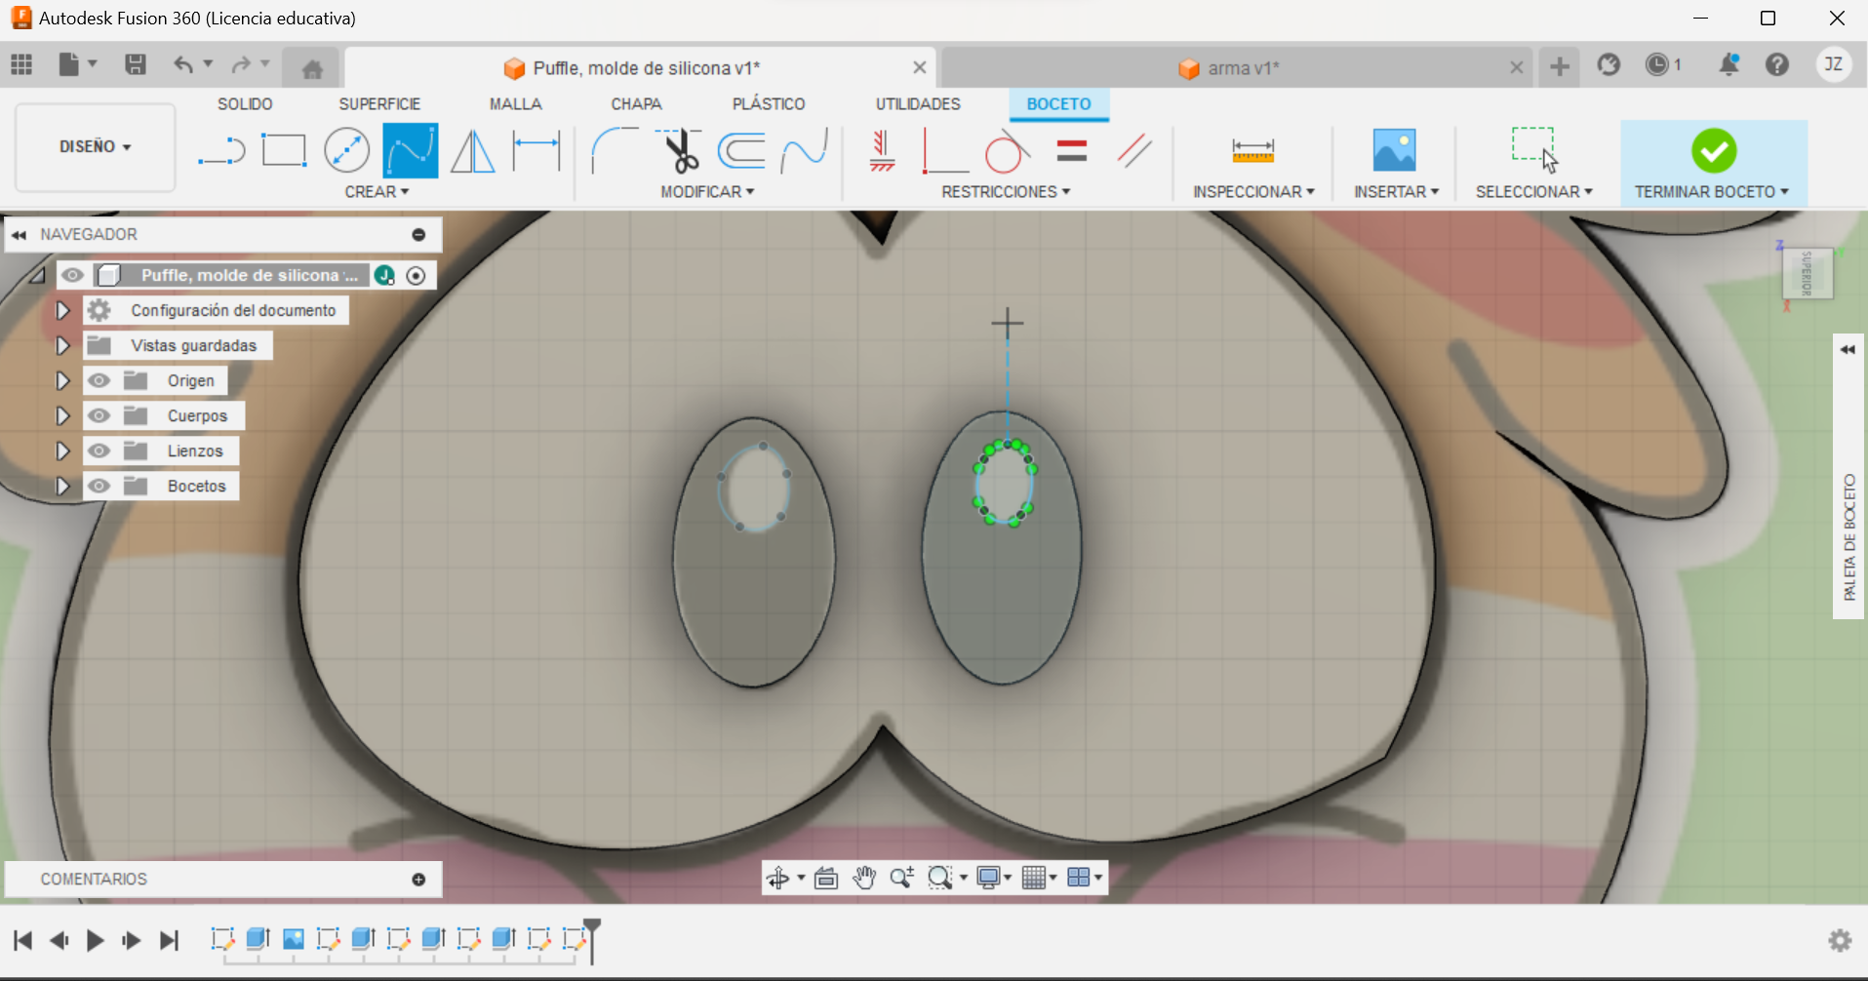Open the RESTRICCIONES dropdown menu

click(x=1006, y=192)
